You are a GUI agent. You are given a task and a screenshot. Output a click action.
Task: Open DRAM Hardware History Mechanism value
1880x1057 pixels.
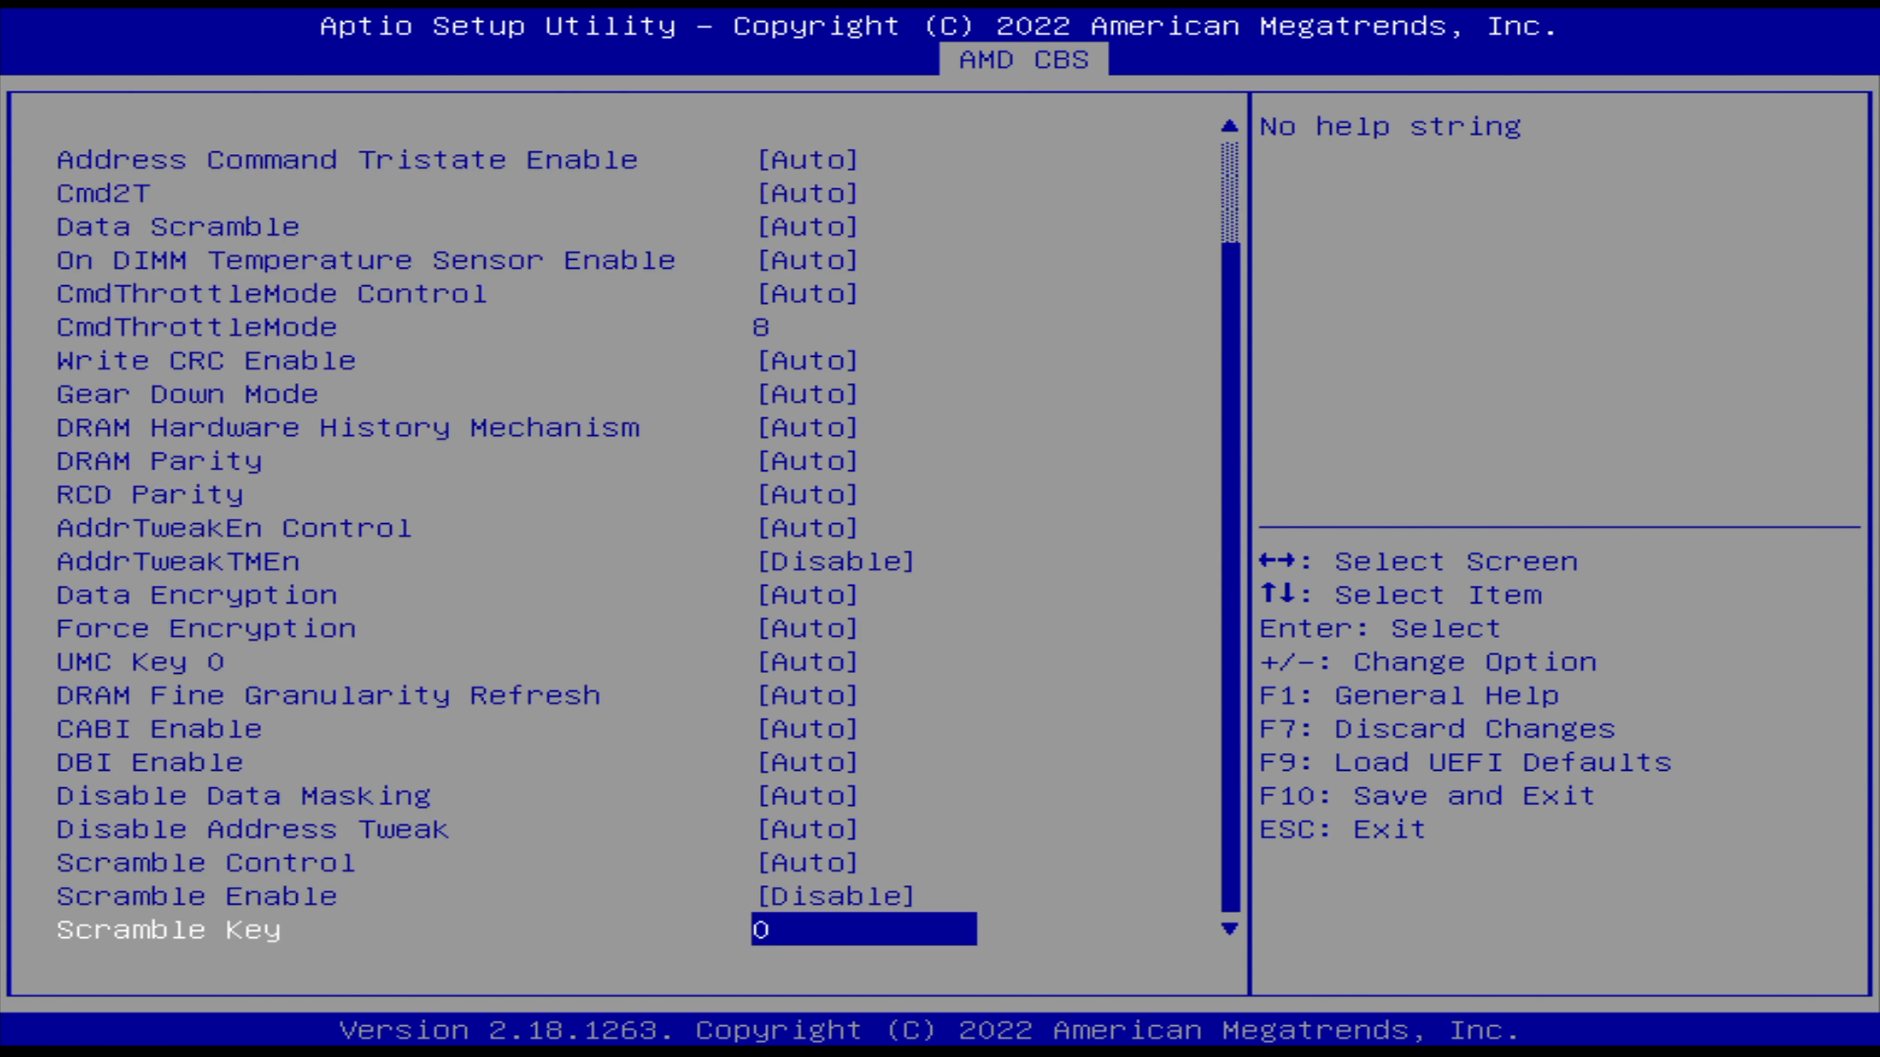[x=807, y=428]
